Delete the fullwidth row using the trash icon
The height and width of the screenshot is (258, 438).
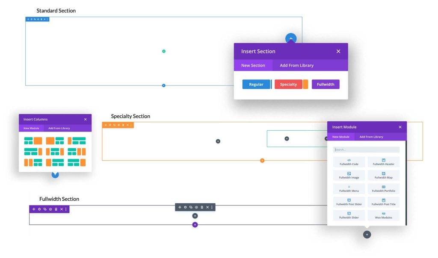pos(202,208)
